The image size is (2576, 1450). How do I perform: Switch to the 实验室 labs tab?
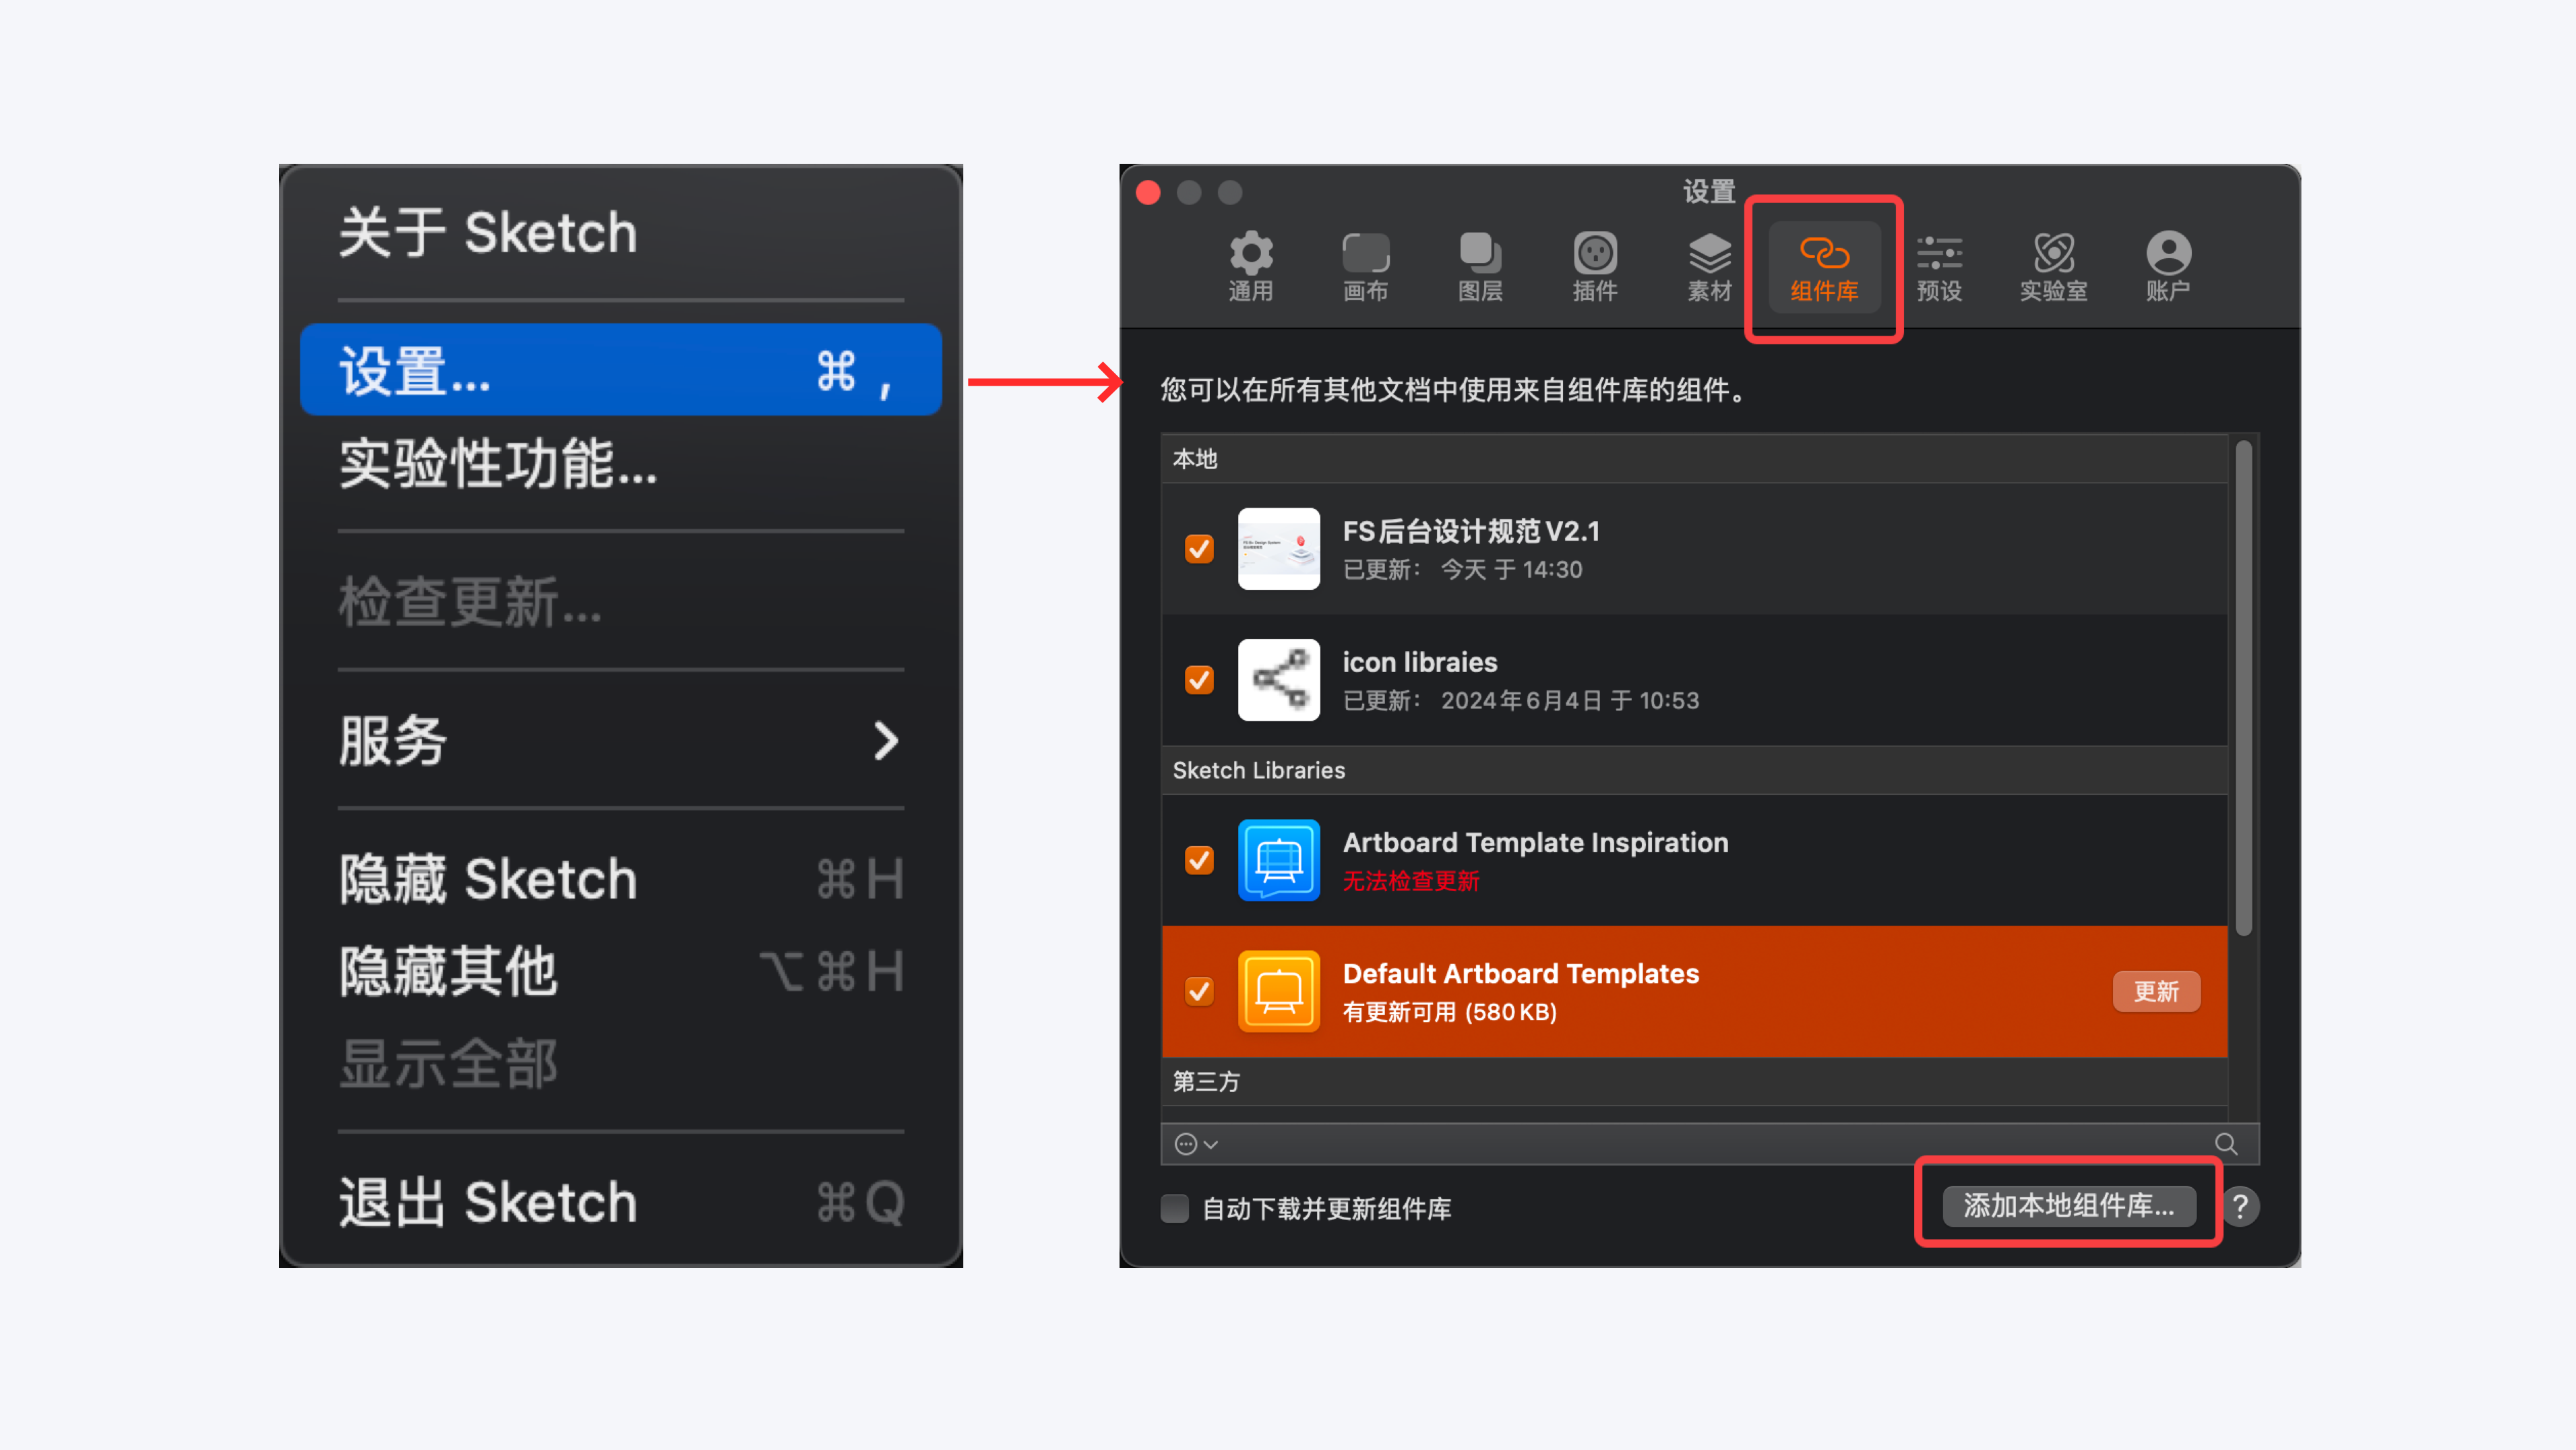click(x=2053, y=266)
